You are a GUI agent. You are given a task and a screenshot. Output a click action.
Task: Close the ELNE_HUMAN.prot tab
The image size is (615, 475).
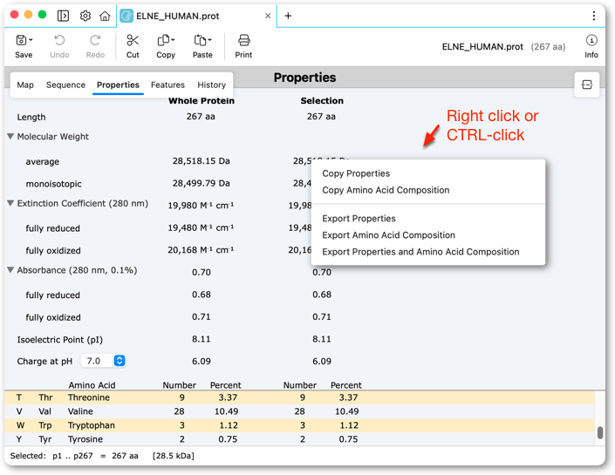268,16
